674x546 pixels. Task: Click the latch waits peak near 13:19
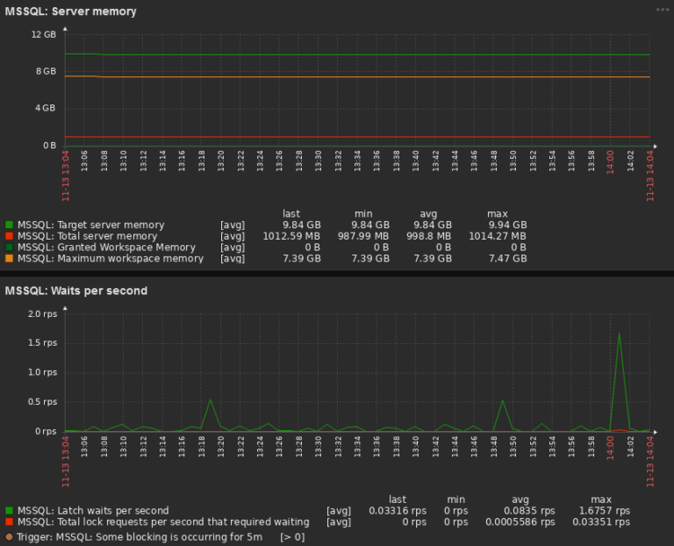211,399
